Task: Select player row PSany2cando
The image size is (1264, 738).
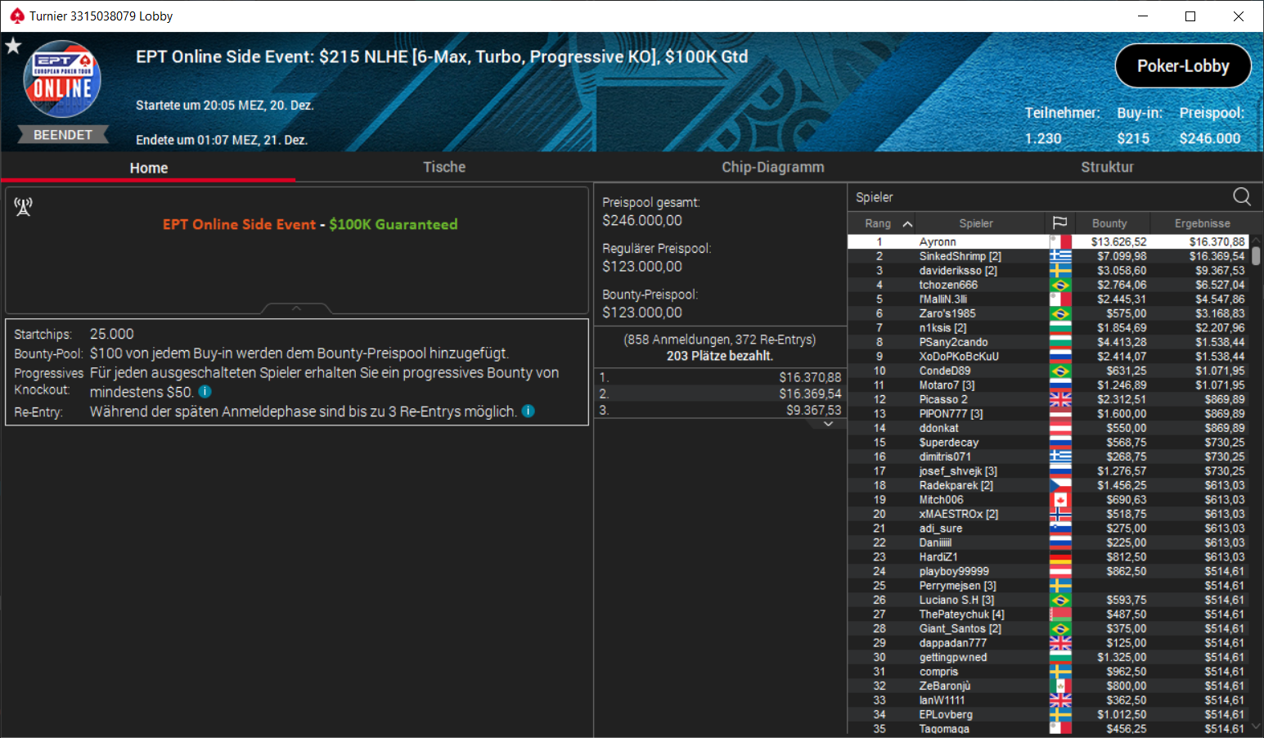Action: (1049, 342)
